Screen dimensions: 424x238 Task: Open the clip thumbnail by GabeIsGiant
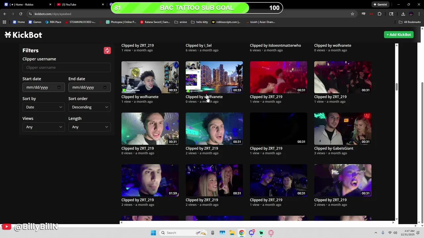pyautogui.click(x=343, y=129)
